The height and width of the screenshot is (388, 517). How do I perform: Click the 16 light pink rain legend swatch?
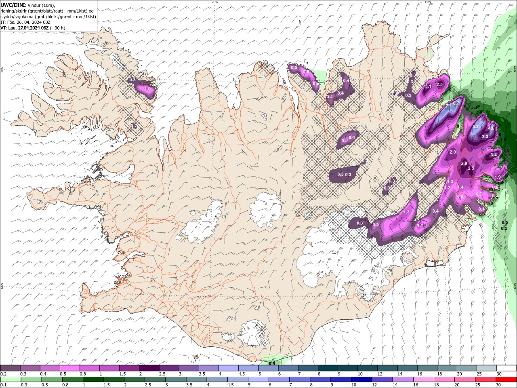point(424,380)
